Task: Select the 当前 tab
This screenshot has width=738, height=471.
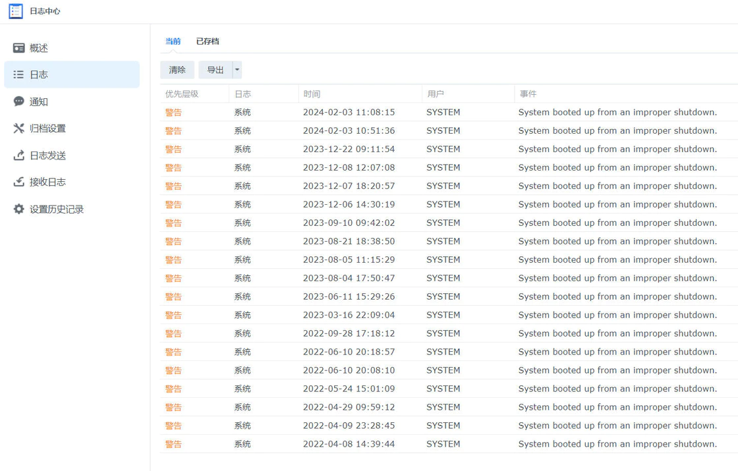Action: [173, 42]
